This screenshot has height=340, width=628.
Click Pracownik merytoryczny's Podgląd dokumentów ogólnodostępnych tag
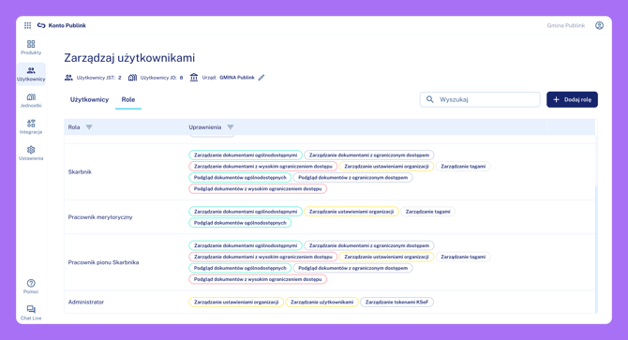[x=240, y=223]
